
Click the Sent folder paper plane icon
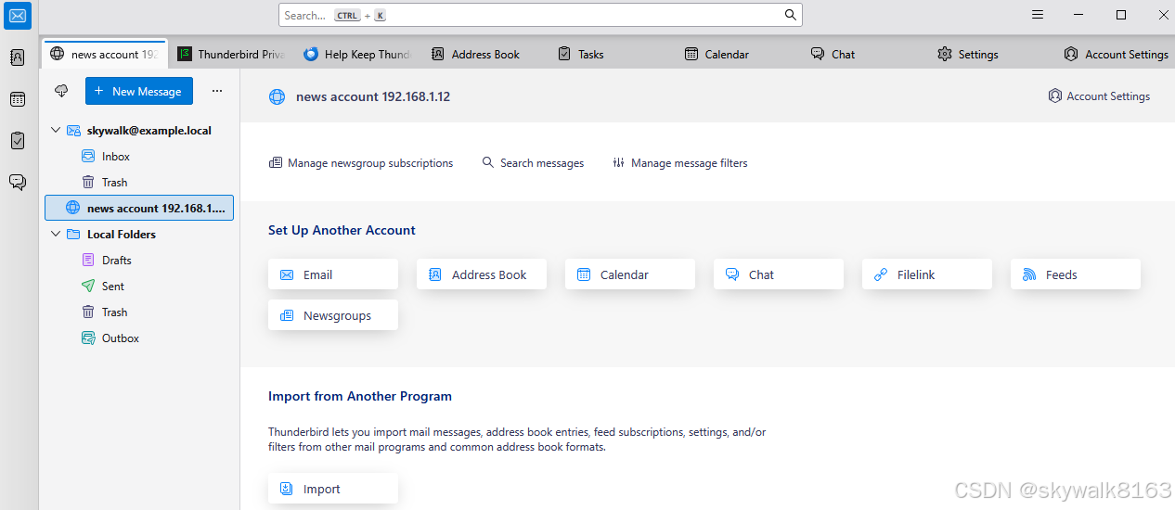click(88, 287)
